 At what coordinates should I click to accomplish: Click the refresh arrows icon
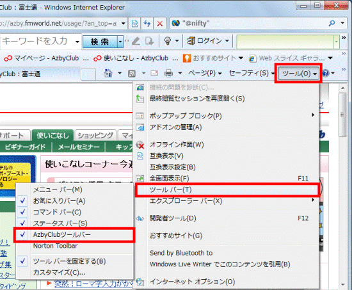[147, 23]
